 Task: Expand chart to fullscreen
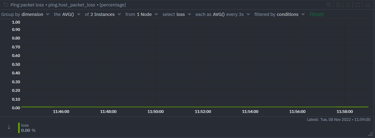click(x=357, y=5)
